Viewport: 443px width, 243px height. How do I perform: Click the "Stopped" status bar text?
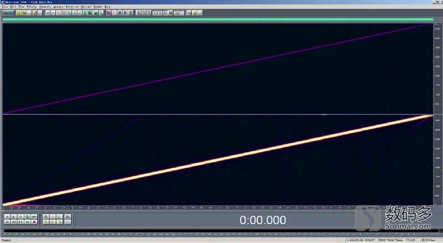6,240
